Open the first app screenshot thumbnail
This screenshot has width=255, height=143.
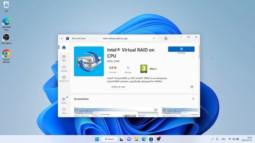pos(116,112)
